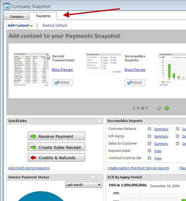Open the Last month period dropdown

pyautogui.click(x=84, y=185)
